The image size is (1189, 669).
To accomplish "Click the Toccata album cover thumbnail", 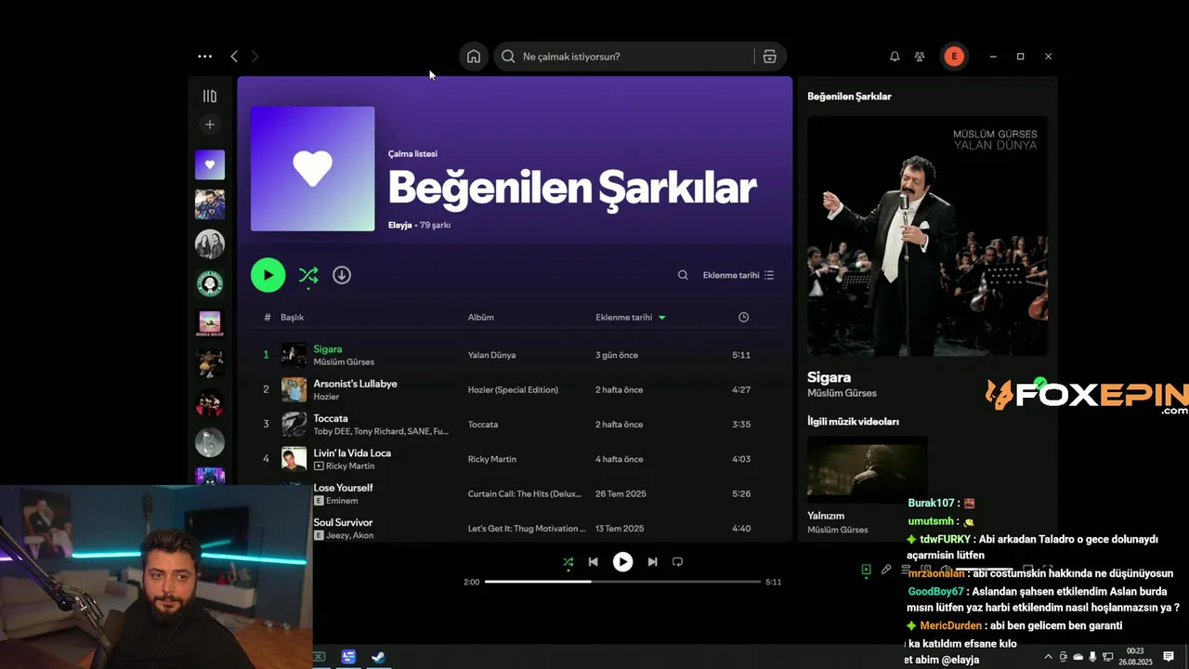I will click(294, 425).
